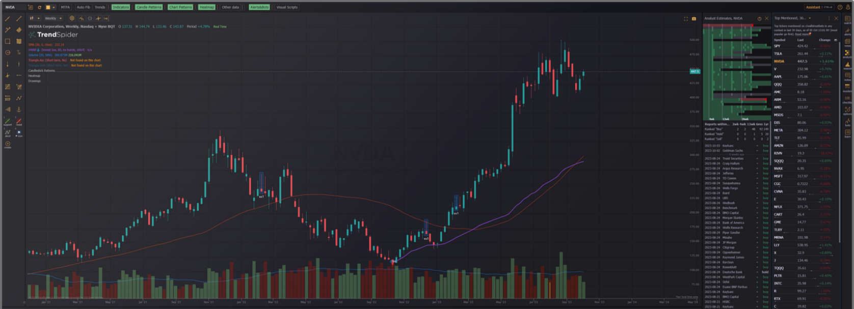Select the support line drawing tool
Screen dimensions: 854x309
coord(8,122)
